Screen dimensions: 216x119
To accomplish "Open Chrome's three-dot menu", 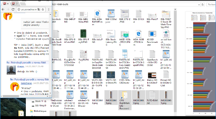I will [x=49, y=9].
